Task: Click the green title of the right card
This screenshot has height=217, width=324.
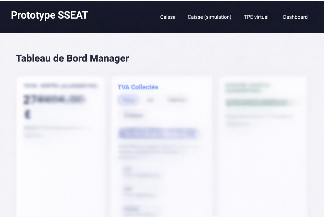Action: click(247, 88)
